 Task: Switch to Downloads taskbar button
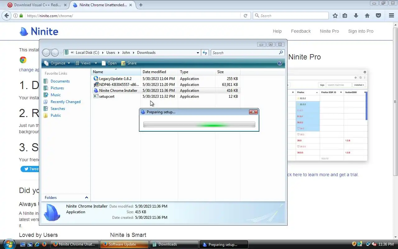174,244
